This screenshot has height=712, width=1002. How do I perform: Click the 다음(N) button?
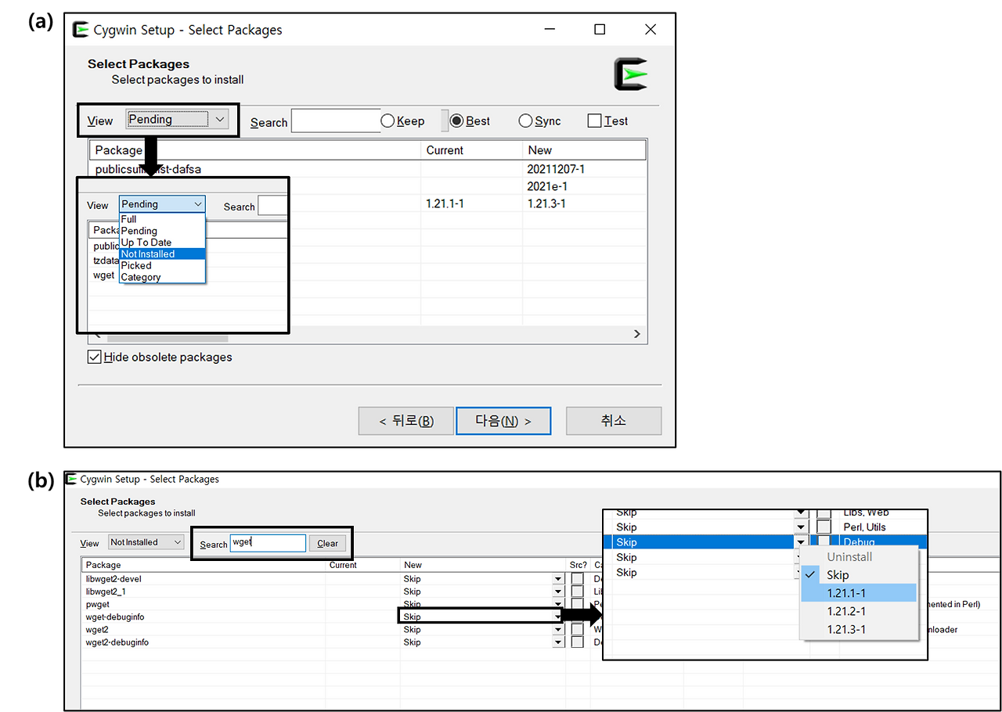503,420
